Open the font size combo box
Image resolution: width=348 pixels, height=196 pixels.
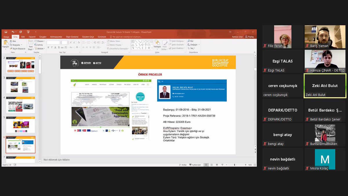65,42
